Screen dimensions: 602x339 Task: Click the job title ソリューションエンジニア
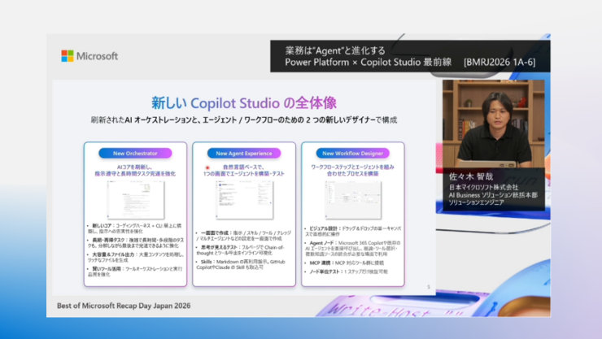pyautogui.click(x=476, y=202)
